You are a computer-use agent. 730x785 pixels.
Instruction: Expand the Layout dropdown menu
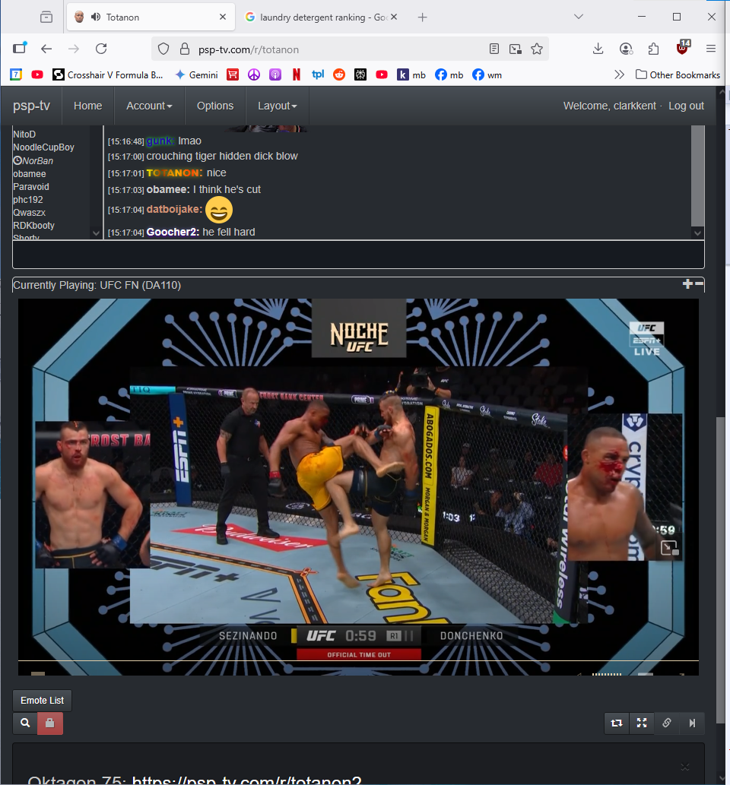click(x=277, y=106)
